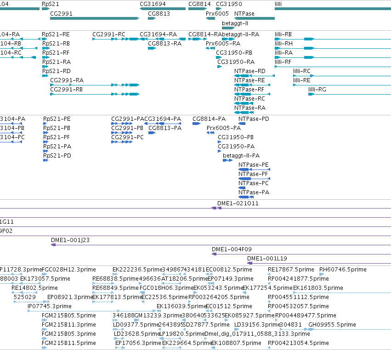Click EST RE14802.5prime

(34, 288)
